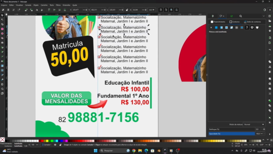273x154 pixels.
Task: Click Print icon in command bar
Action: click(x=270, y=31)
